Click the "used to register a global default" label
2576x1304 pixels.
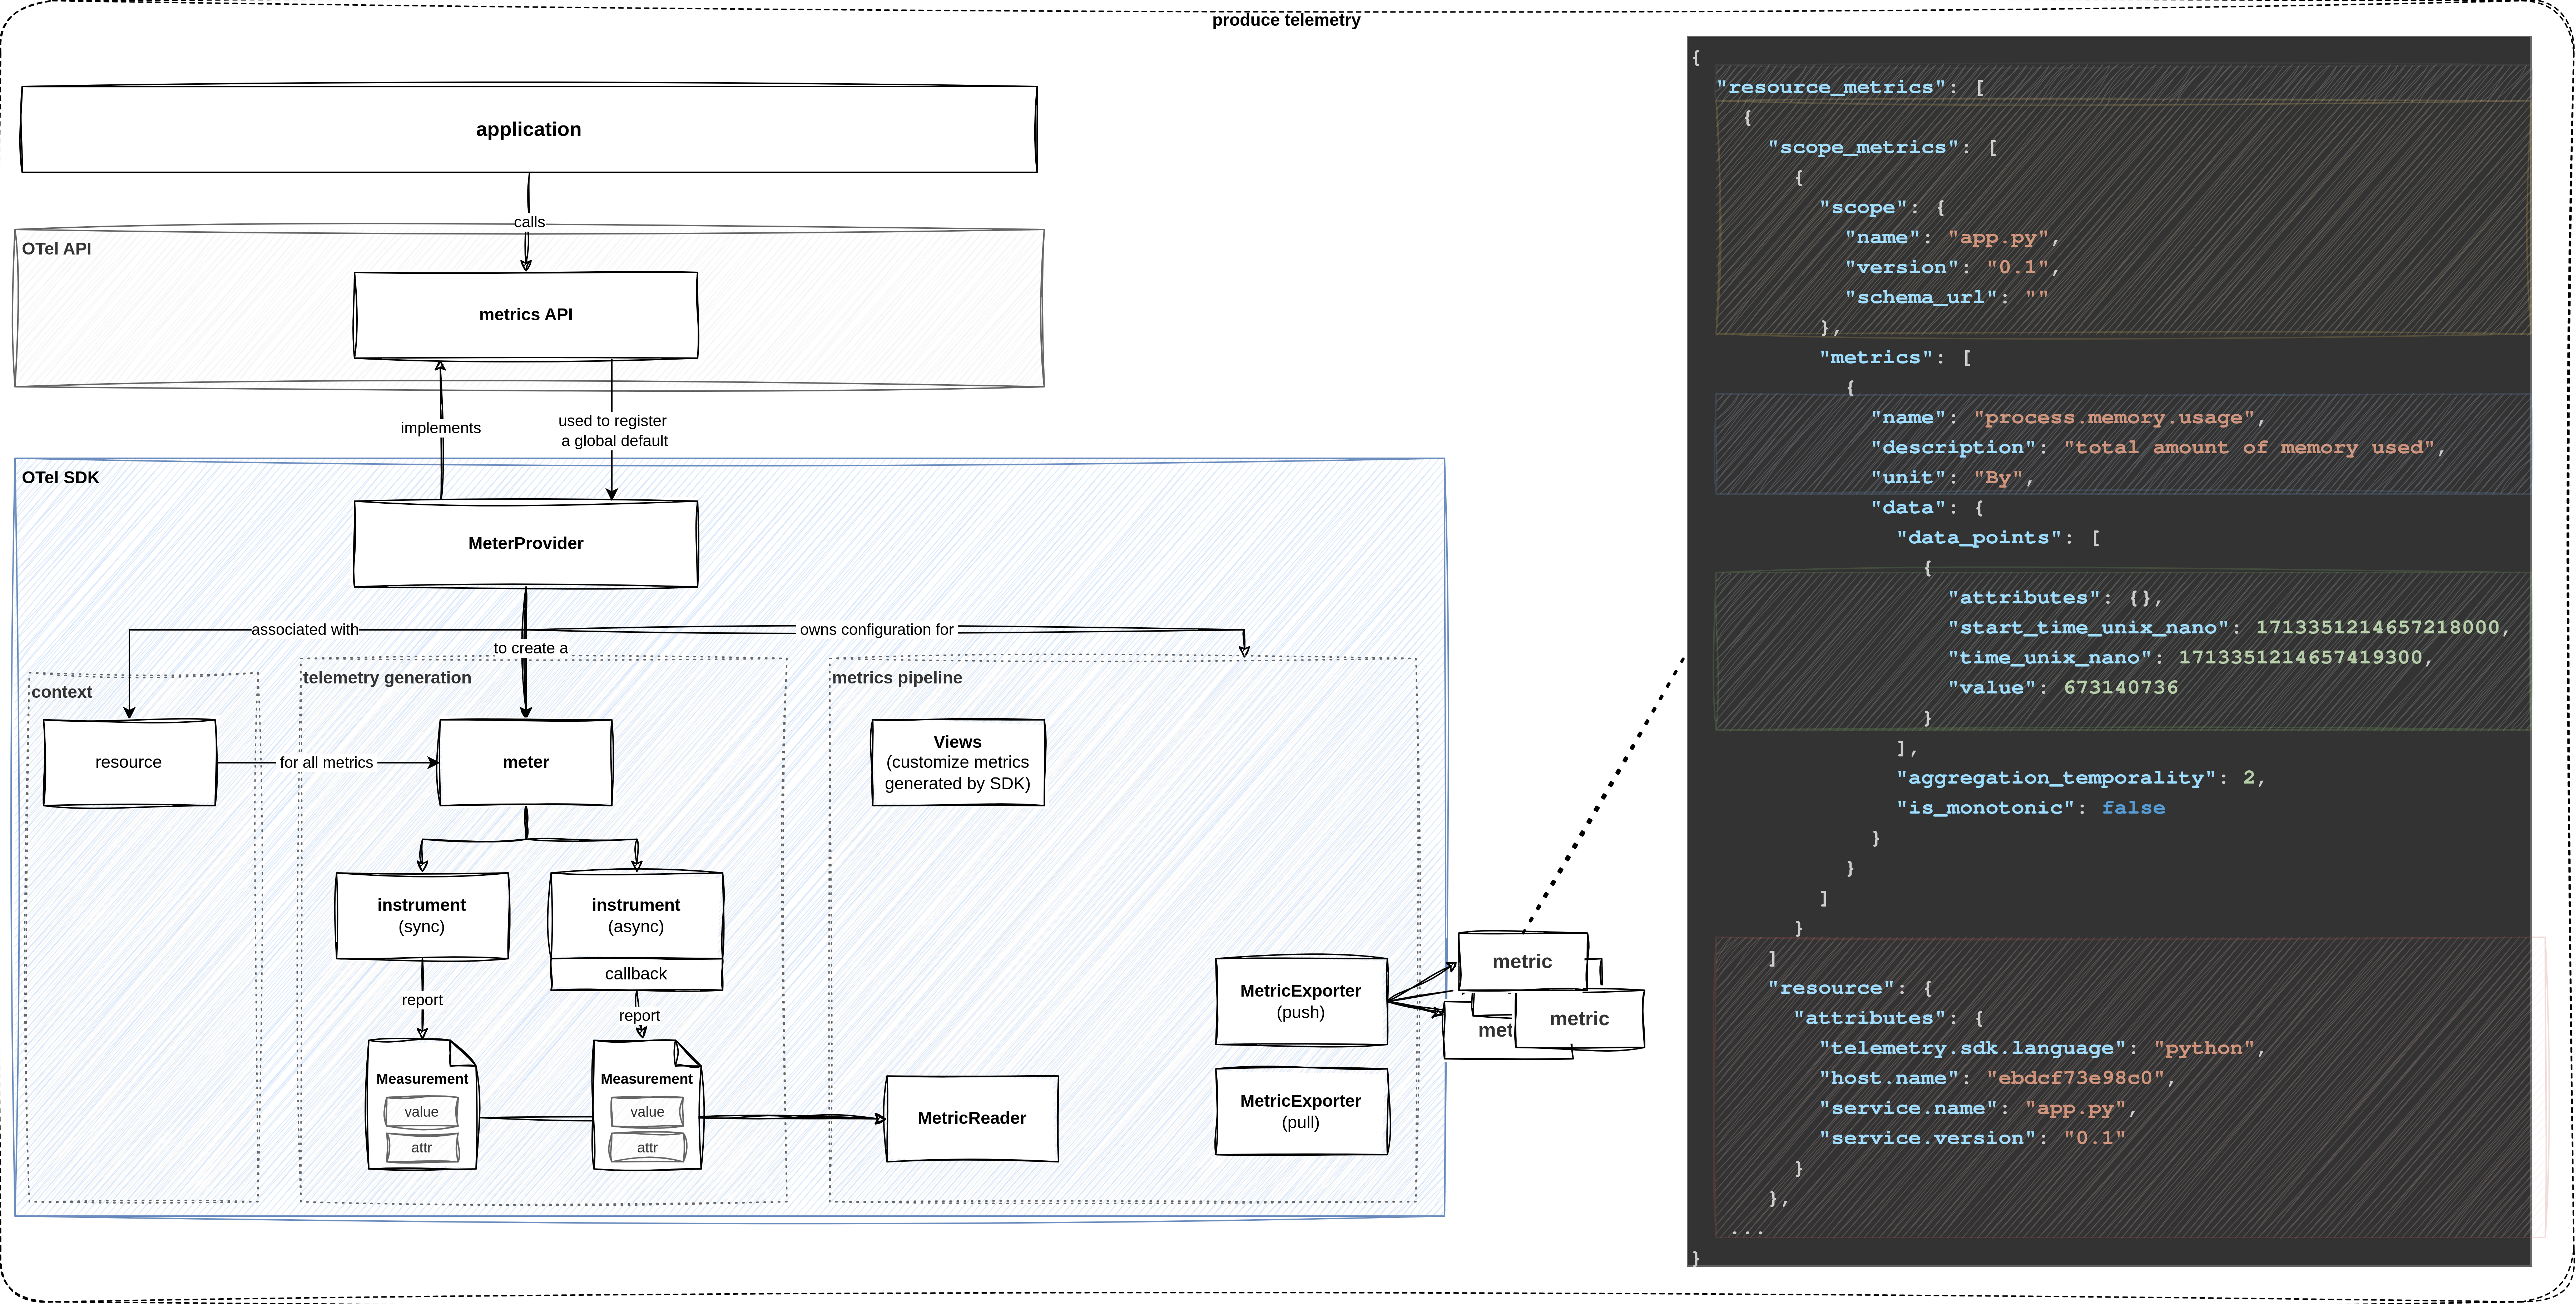click(613, 431)
